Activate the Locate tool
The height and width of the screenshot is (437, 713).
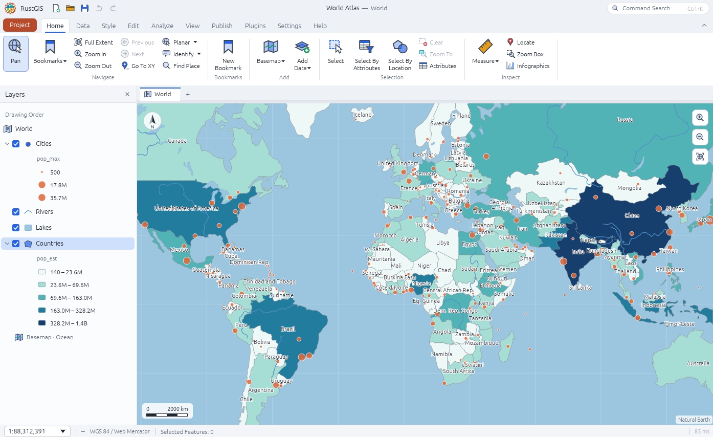521,42
